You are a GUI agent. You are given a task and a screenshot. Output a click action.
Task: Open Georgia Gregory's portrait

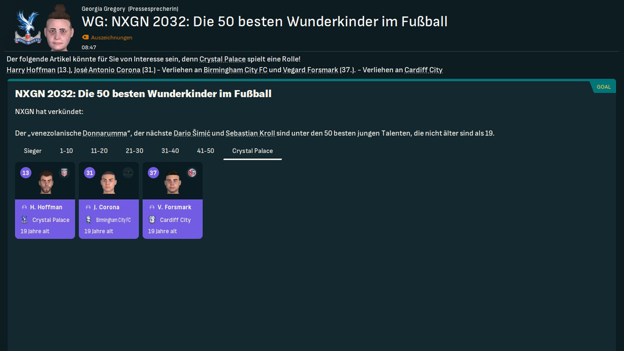[59, 27]
